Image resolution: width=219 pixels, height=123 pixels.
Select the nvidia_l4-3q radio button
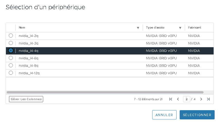click(11, 43)
